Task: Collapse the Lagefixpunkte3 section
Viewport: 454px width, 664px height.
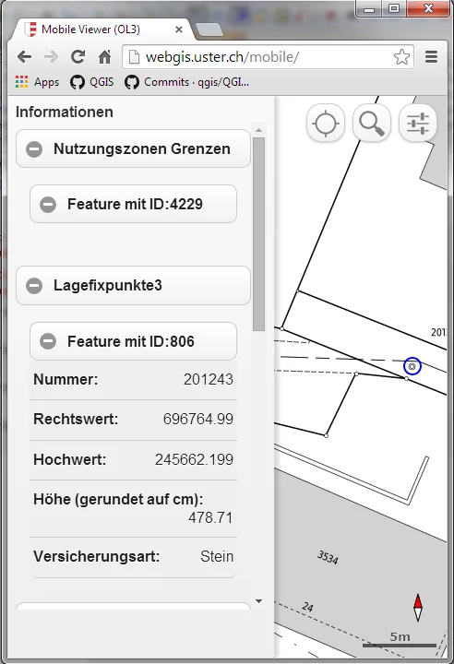Action: tap(133, 285)
